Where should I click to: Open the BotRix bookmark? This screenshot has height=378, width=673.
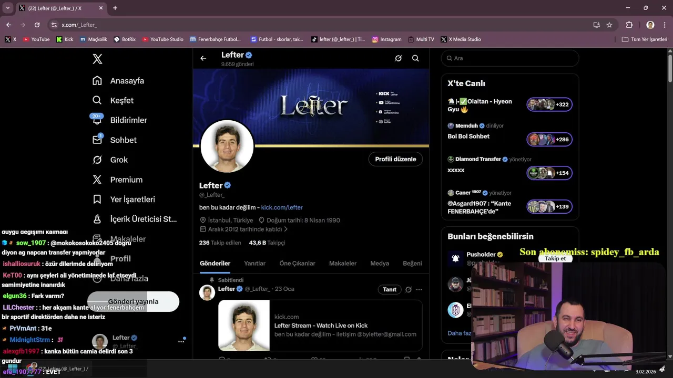[125, 39]
